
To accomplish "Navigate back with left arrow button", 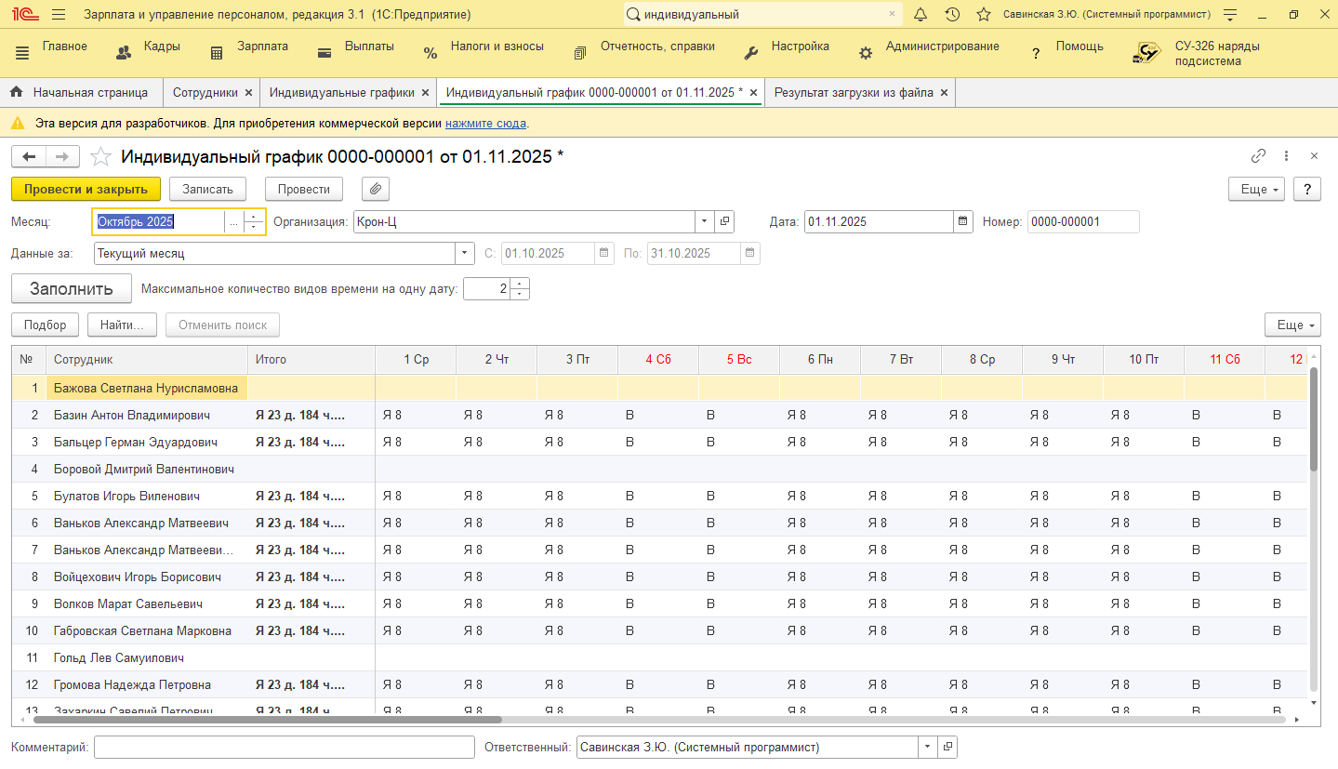I will tap(29, 157).
